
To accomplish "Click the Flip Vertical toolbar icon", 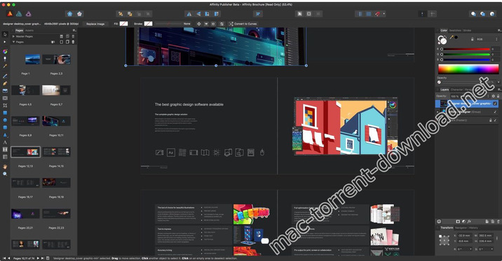I will [x=198, y=14].
